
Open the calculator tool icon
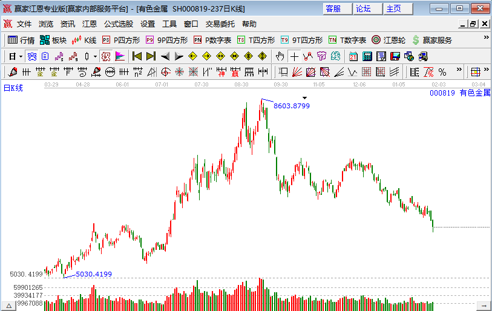(x=367, y=56)
